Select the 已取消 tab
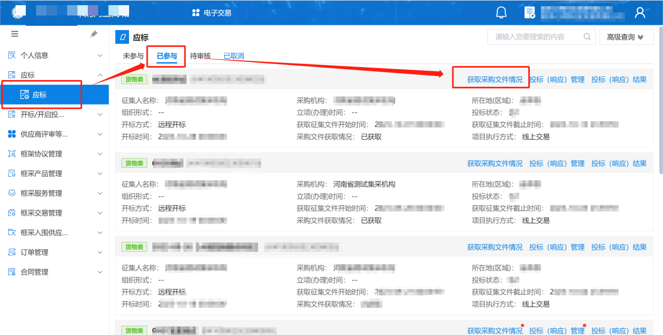Screen dimensions: 663x335 233,56
